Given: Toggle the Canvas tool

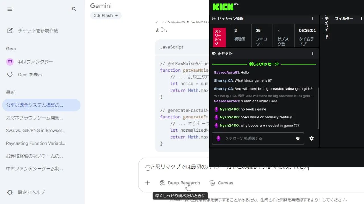Looking at the screenshot, I should click(x=221, y=183).
